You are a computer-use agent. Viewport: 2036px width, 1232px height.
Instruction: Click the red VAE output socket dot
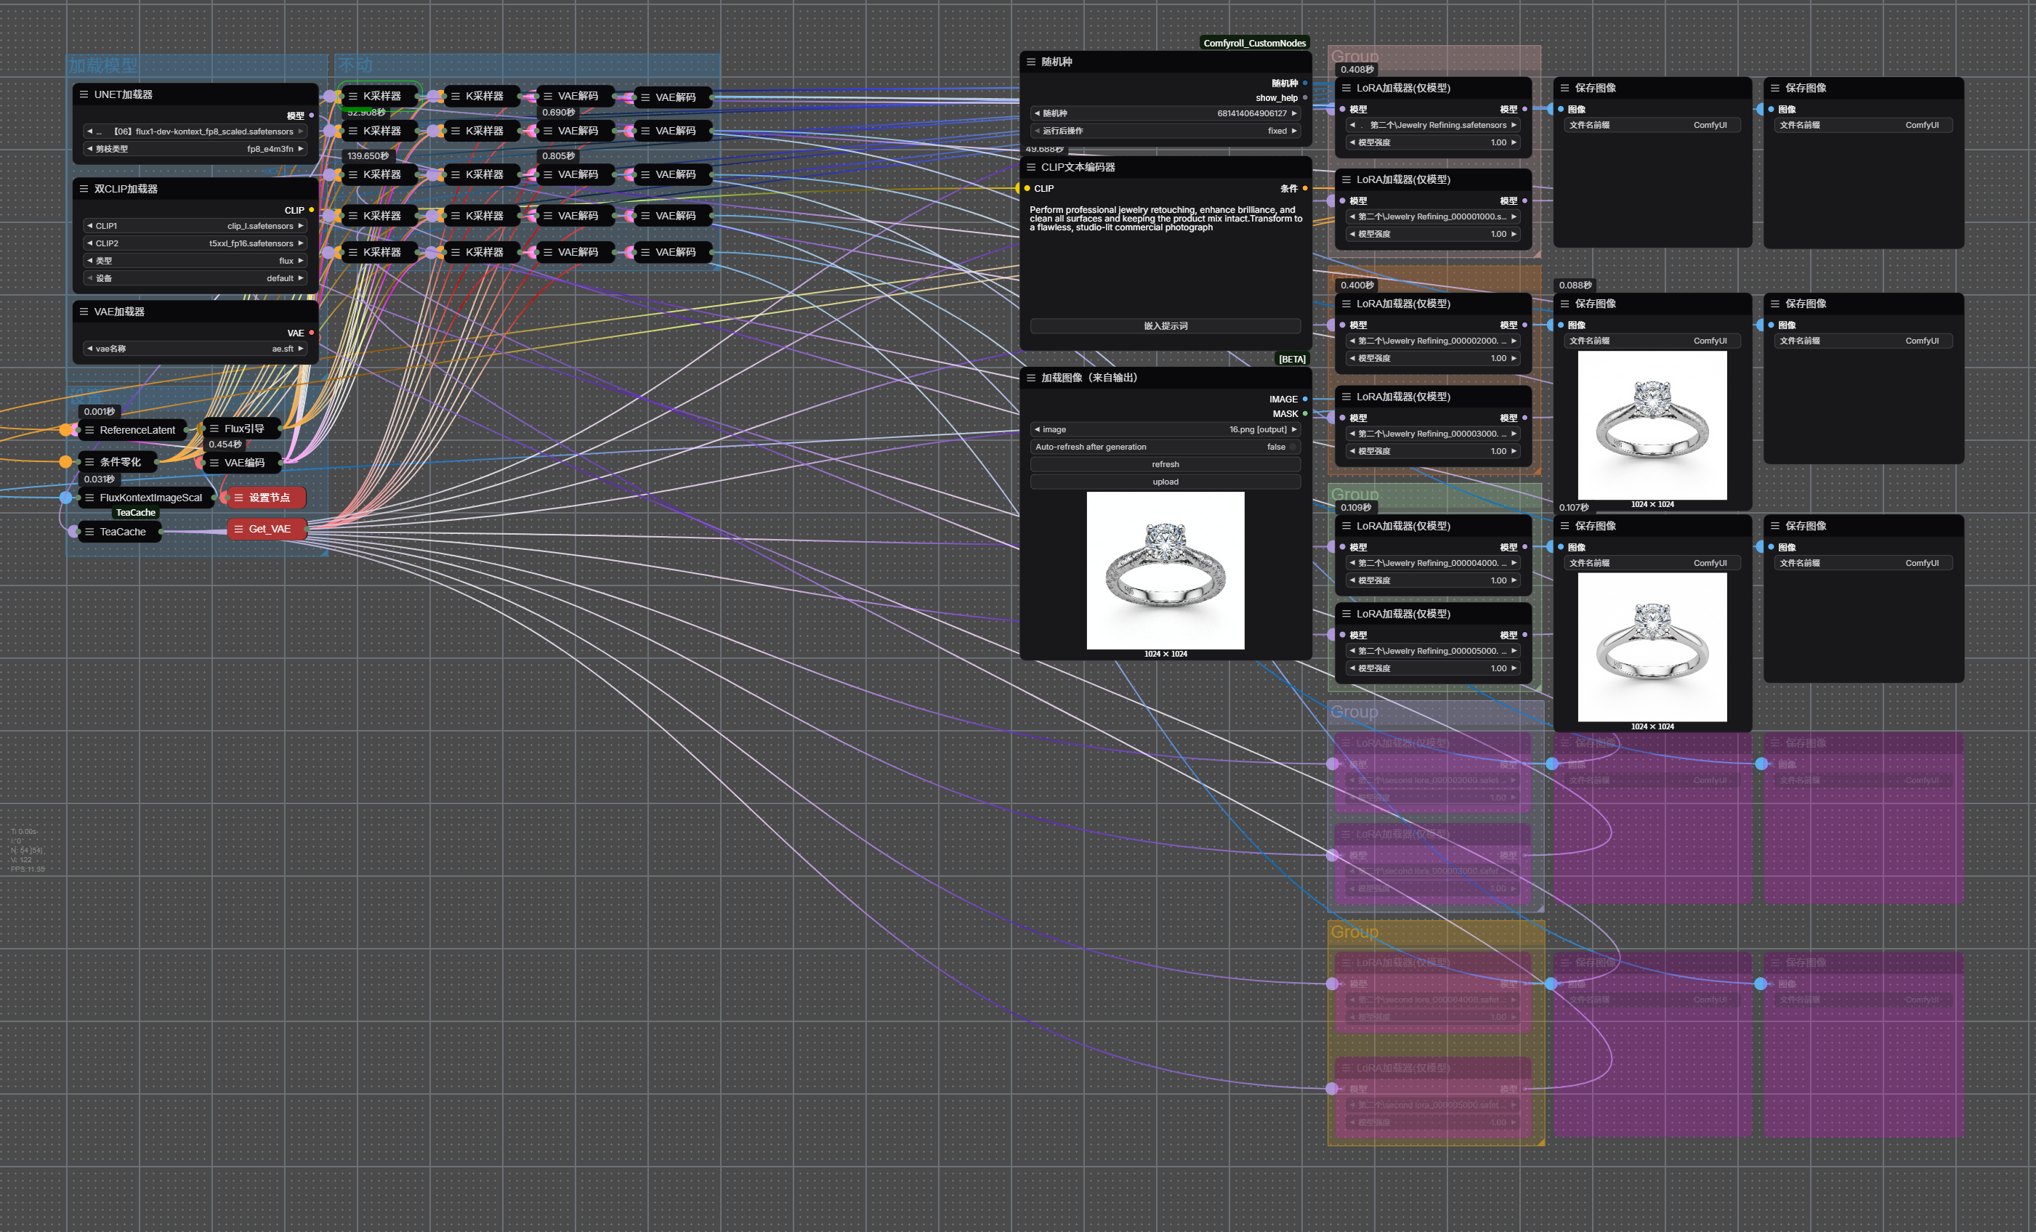tap(312, 333)
